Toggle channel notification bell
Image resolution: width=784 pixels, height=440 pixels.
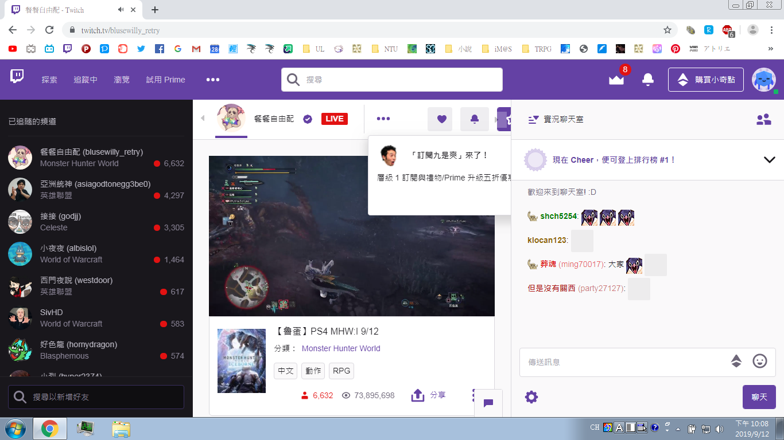coord(475,119)
